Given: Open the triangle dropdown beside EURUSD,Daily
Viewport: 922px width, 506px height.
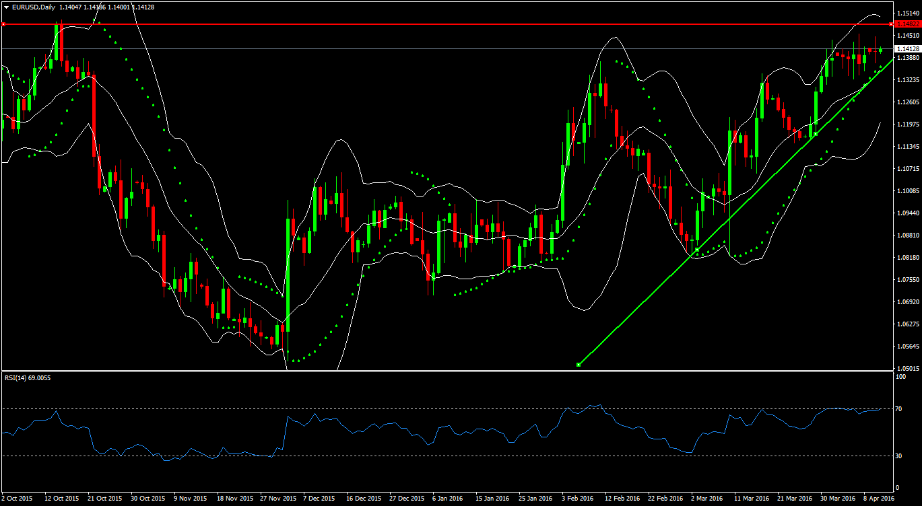Looking at the screenshot, I should click(x=6, y=7).
